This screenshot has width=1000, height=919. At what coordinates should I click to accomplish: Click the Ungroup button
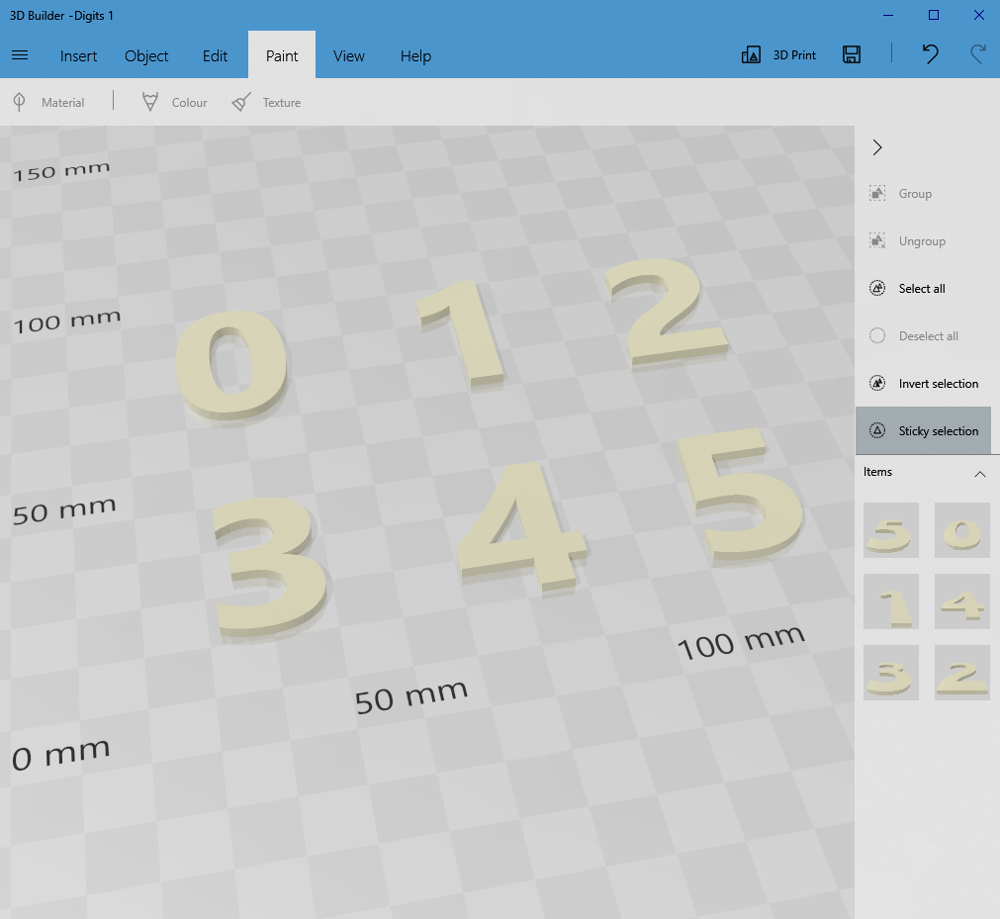[x=910, y=240]
